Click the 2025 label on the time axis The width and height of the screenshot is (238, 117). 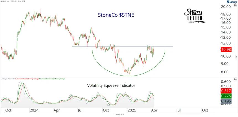[130, 110]
